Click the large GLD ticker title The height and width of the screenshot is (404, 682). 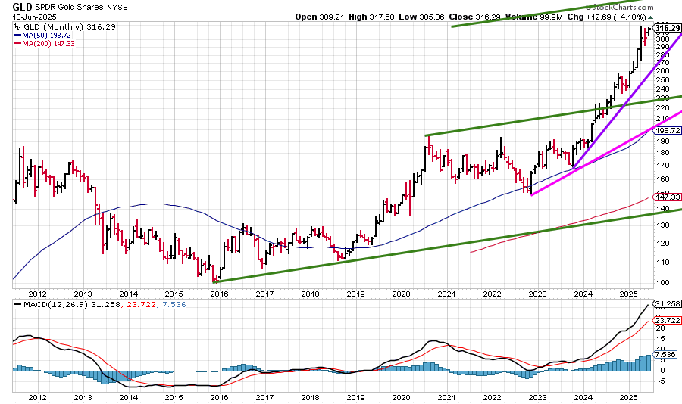(x=22, y=7)
